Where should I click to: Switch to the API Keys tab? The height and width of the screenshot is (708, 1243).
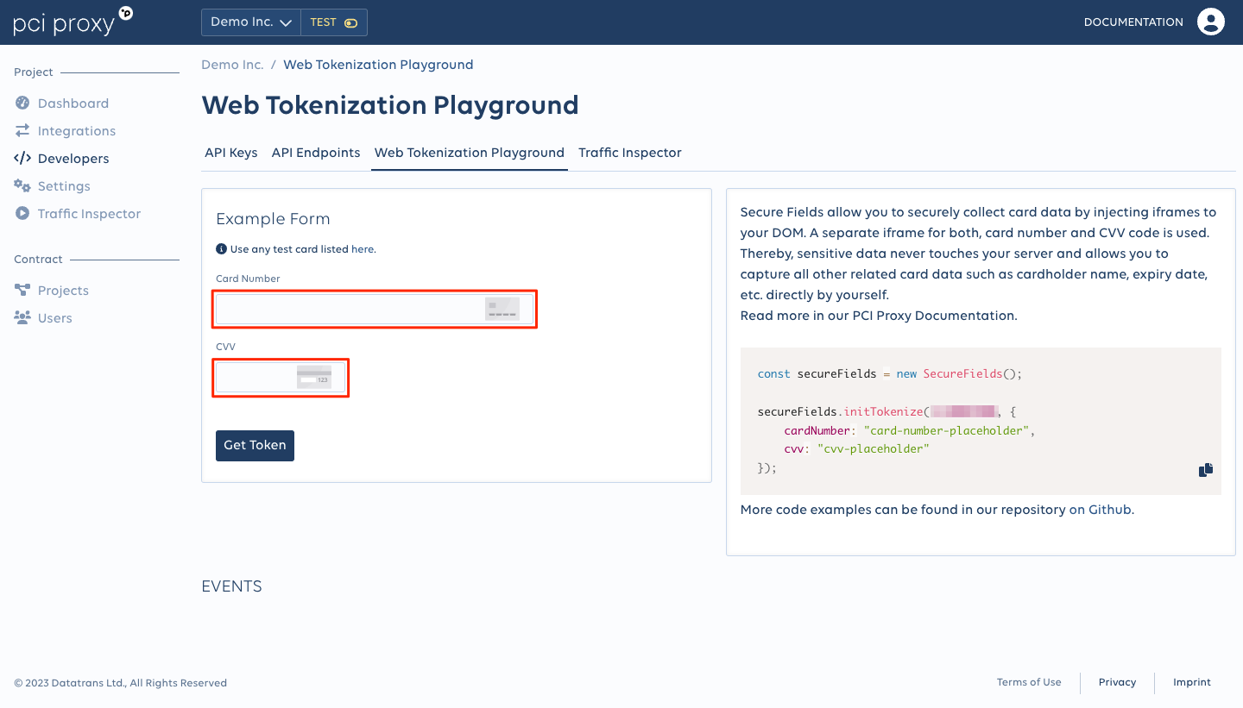(x=231, y=153)
